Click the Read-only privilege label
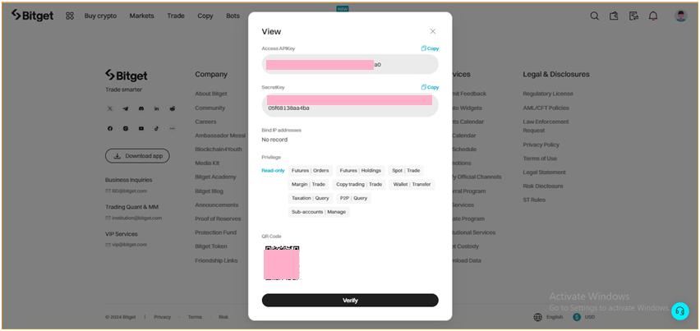The height and width of the screenshot is (331, 700). 273,170
